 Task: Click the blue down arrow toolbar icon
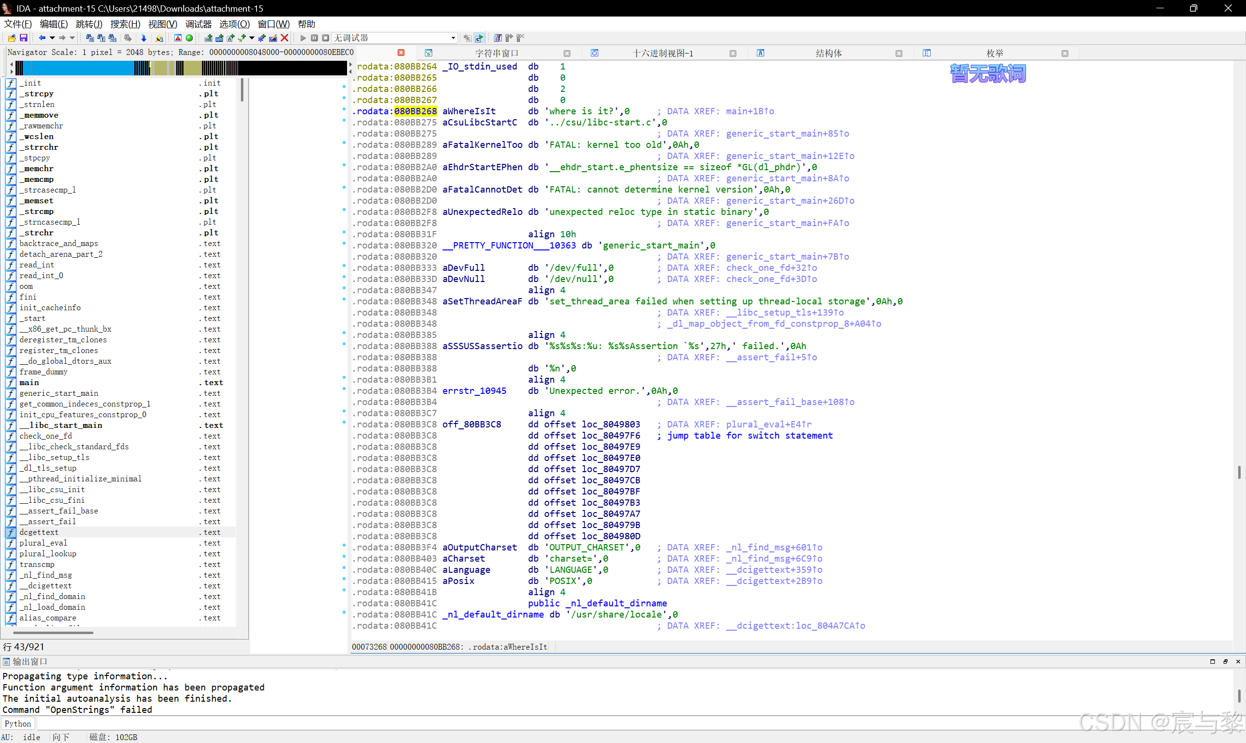144,38
